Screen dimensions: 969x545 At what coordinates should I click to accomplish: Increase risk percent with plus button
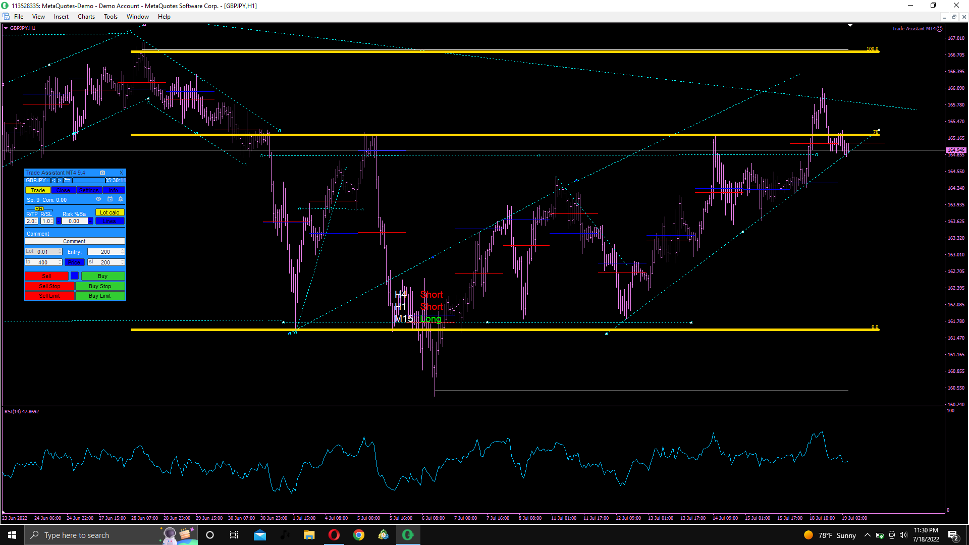[90, 221]
